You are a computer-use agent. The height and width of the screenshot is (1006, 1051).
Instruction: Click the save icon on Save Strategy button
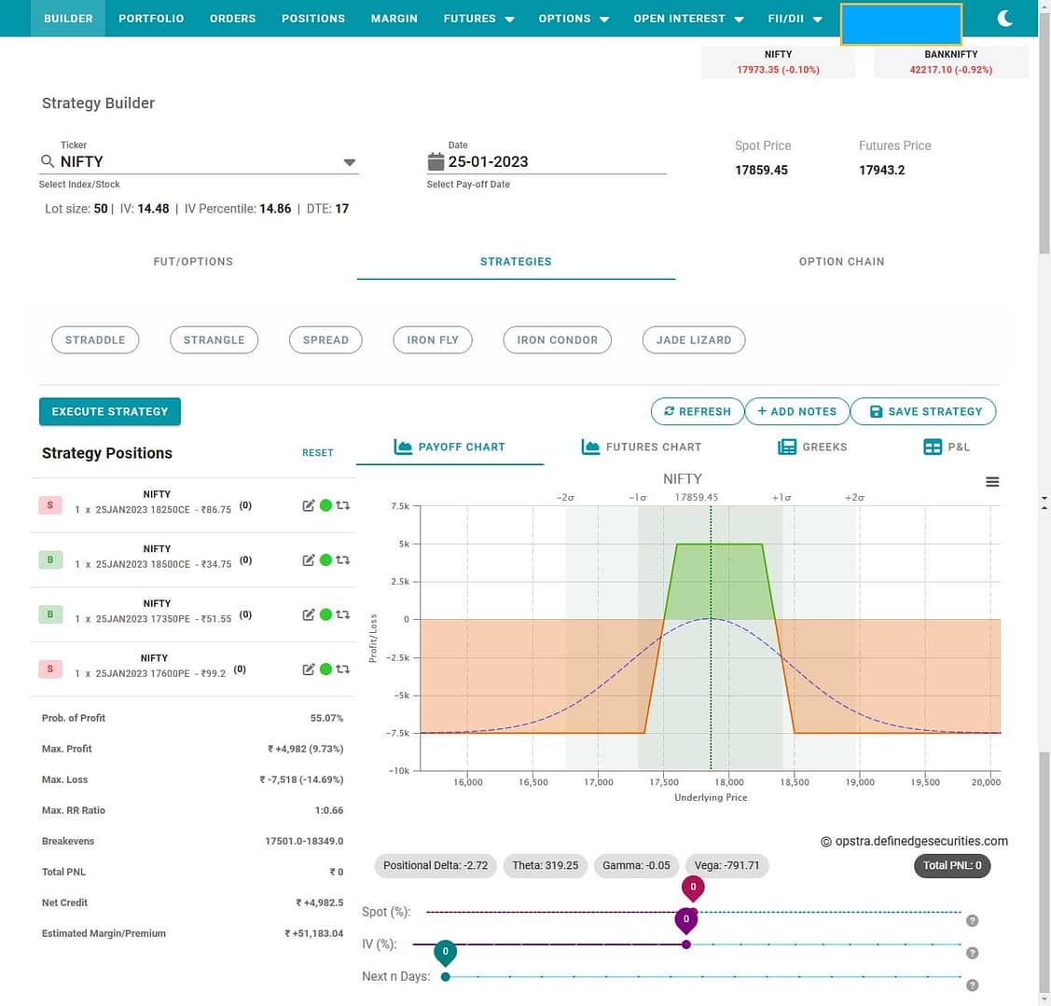click(876, 411)
